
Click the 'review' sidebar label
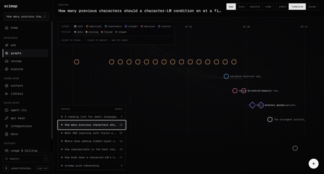pos(16,61)
